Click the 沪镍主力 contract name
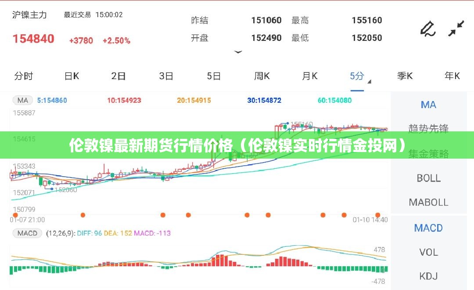This screenshot has height=290, width=474. click(29, 15)
